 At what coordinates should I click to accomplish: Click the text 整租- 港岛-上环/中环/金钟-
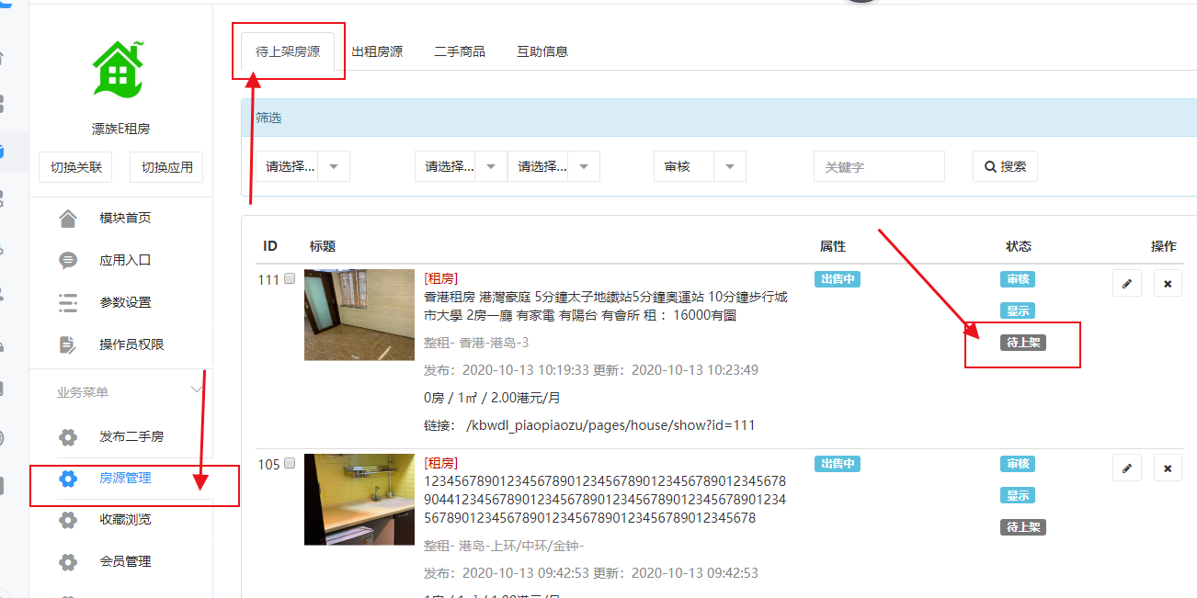504,546
